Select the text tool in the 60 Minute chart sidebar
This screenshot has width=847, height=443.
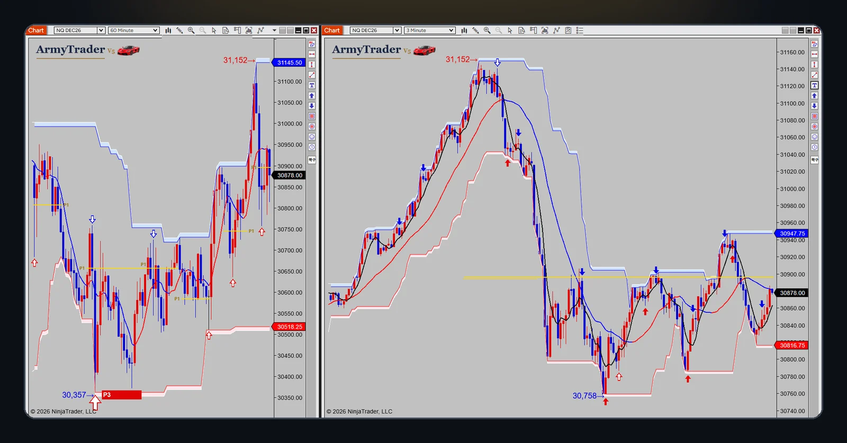point(312,85)
